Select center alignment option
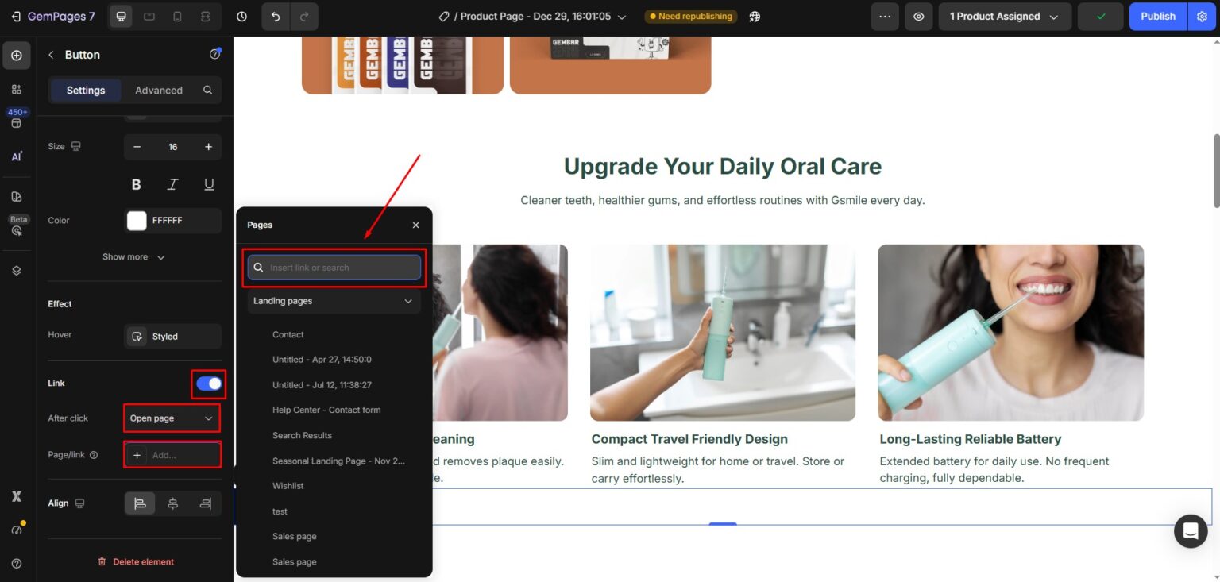Viewport: 1220px width, 582px height. 172,503
